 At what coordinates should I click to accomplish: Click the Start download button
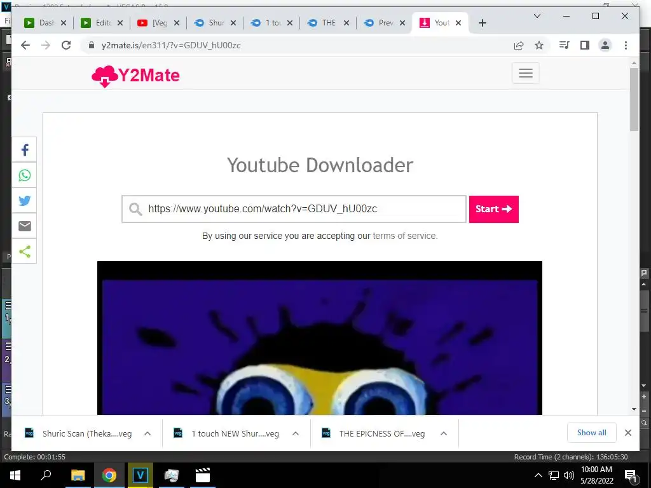(493, 209)
